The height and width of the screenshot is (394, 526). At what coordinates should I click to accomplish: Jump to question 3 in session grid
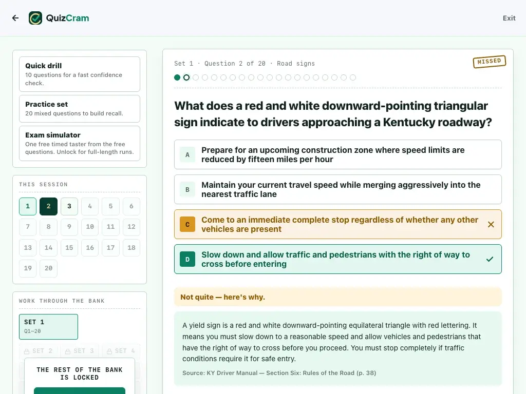69,206
